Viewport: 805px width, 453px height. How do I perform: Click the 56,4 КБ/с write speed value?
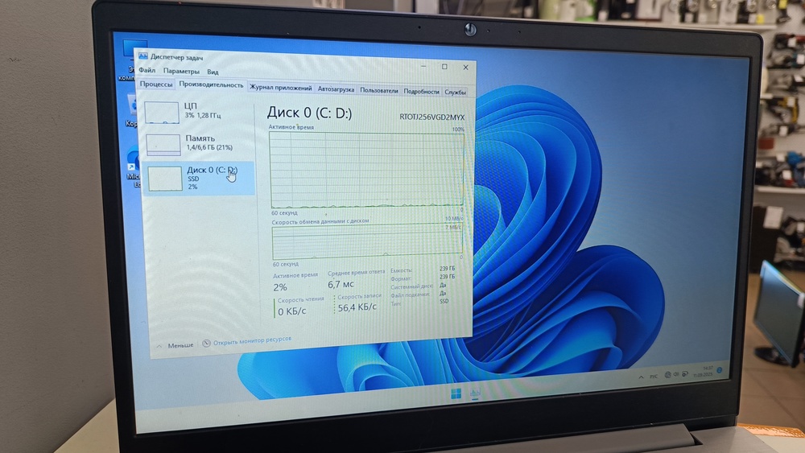point(357,307)
